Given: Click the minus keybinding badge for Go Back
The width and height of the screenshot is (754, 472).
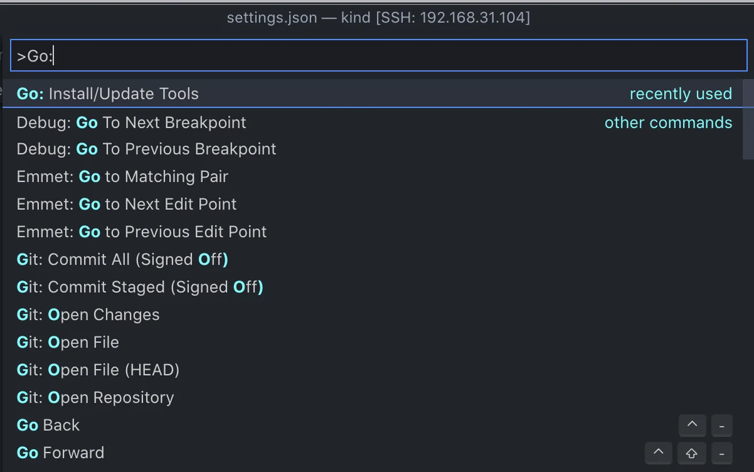Looking at the screenshot, I should point(722,425).
